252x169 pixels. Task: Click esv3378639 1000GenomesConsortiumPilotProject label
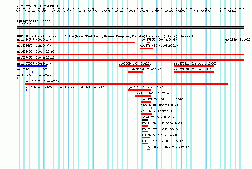tap(65, 87)
